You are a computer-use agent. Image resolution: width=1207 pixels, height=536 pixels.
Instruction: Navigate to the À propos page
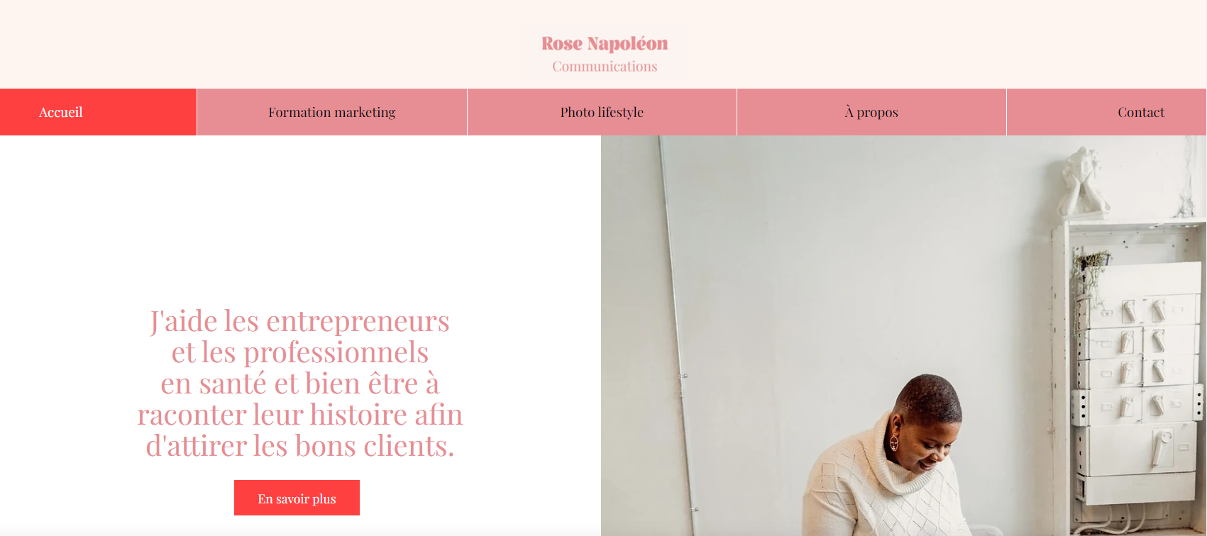871,112
